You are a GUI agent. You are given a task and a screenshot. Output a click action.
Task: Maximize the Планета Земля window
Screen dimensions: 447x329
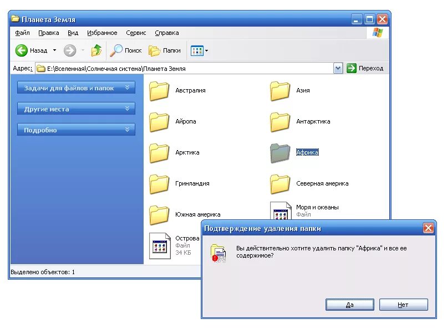click(x=369, y=19)
